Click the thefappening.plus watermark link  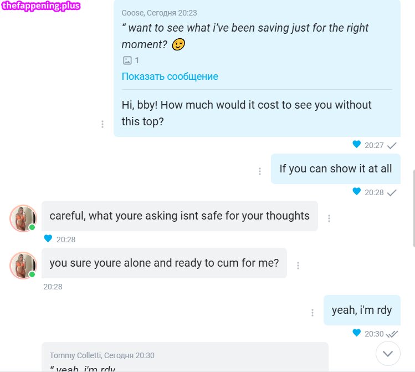pyautogui.click(x=41, y=7)
